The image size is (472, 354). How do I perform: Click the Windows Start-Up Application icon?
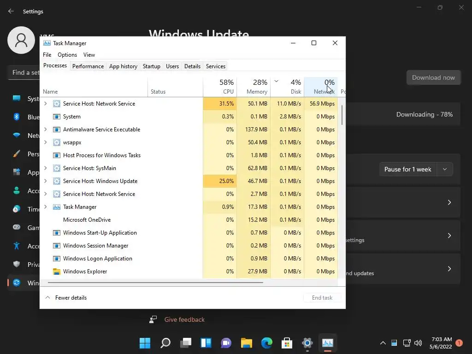point(57,233)
